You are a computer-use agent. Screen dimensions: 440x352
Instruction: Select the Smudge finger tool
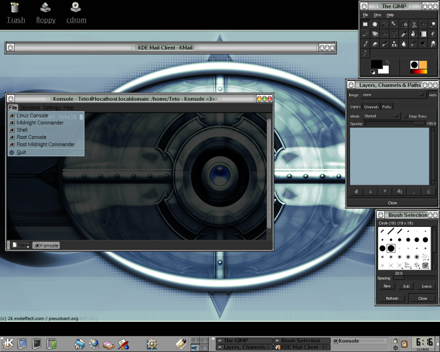click(433, 44)
